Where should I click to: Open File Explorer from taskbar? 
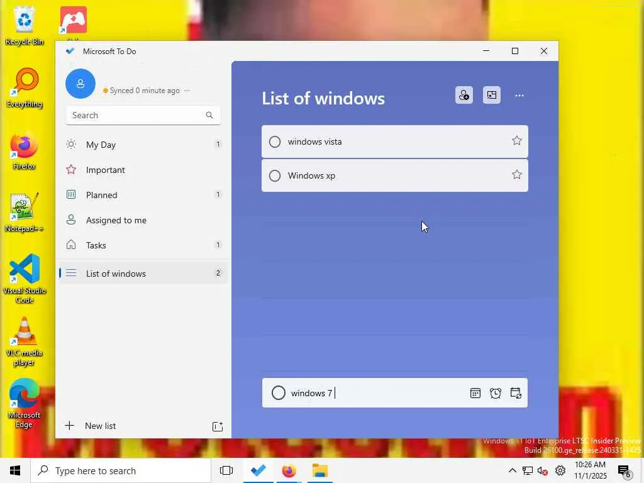click(319, 470)
